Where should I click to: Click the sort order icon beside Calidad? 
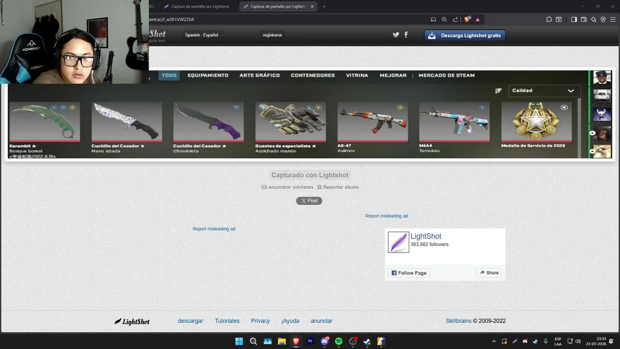[498, 91]
